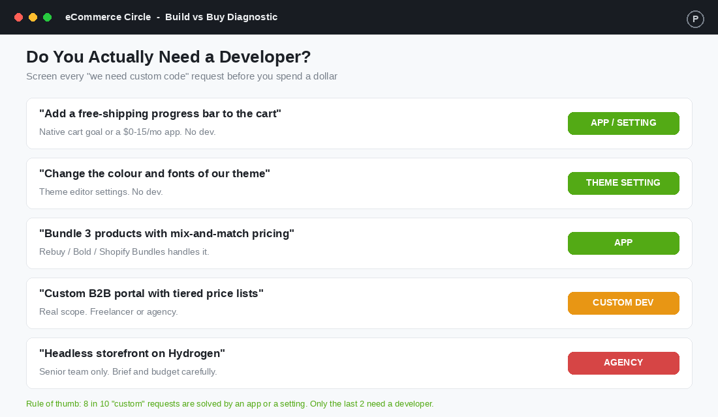Screen dimensions: 718x417
Task: Click "Real scope. Freelancer or agency." text
Action: (x=108, y=311)
